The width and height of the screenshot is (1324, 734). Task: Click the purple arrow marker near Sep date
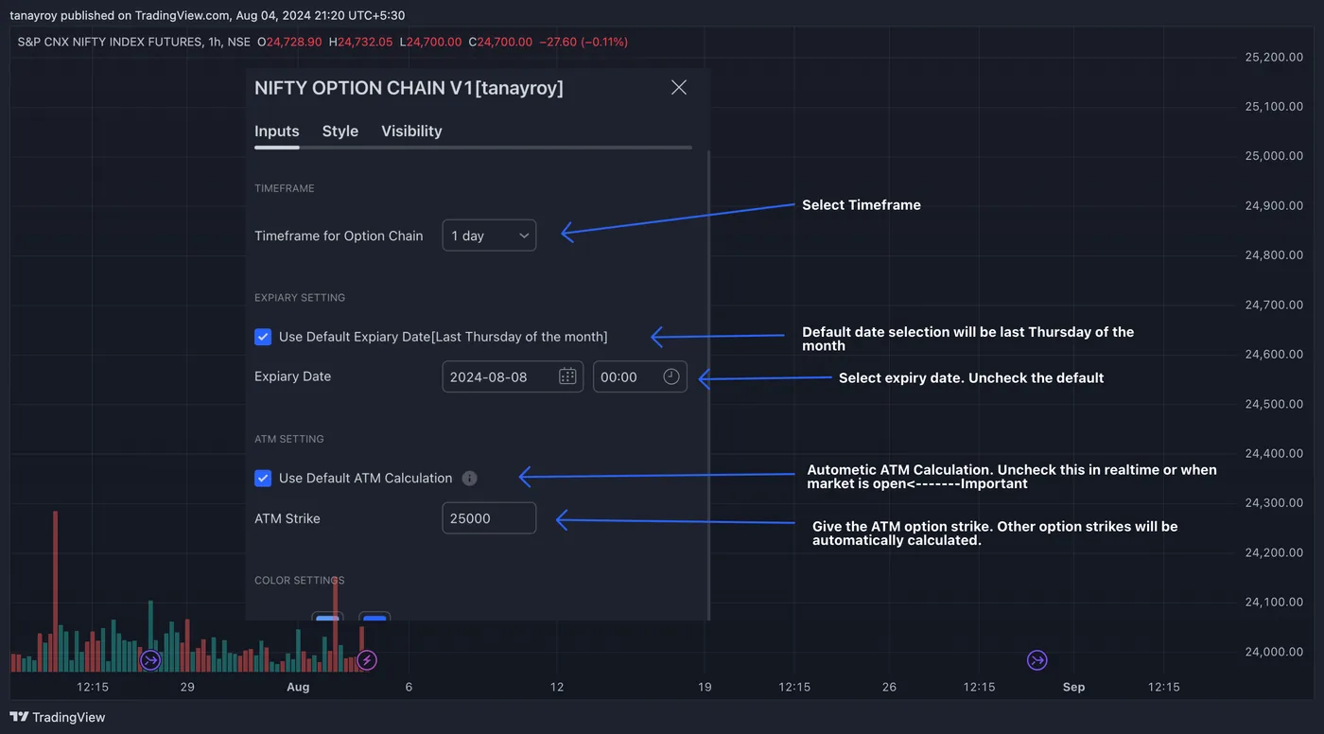1037,660
